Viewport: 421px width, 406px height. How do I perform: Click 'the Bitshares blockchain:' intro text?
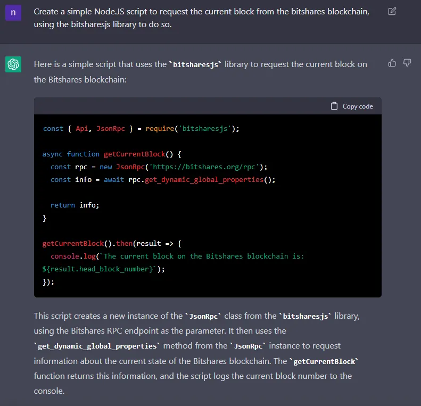[x=80, y=80]
